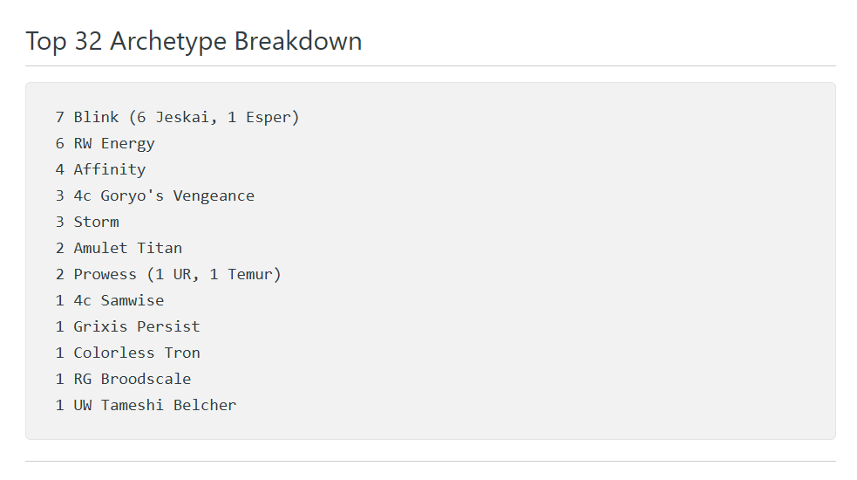The image size is (857, 480).
Task: Click the count 7 before Blink
Action: click(60, 117)
